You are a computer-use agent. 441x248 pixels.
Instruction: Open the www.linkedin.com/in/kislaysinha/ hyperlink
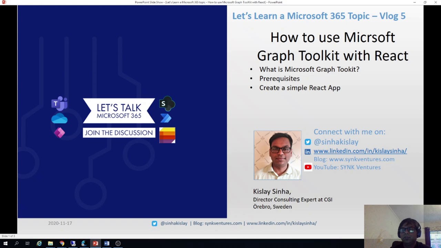[360, 151]
